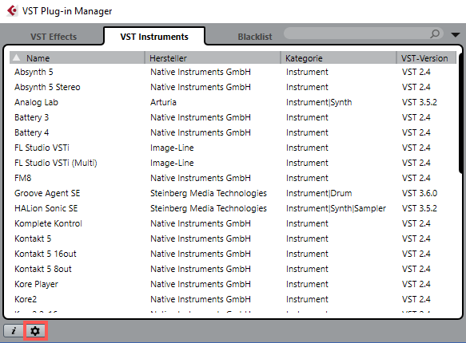Click the Instrument|Synth category of Analog Lab
Viewport: 466px width, 343px height.
click(319, 102)
